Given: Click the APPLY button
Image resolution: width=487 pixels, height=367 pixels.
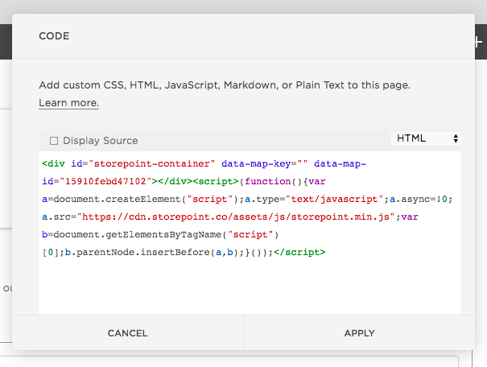Looking at the screenshot, I should [359, 333].
